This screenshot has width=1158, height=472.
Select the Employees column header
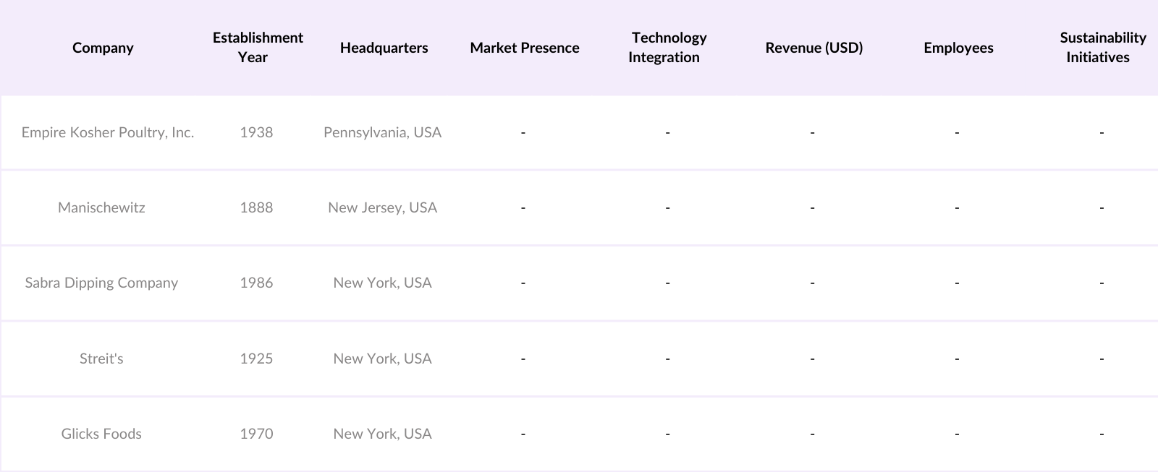click(x=958, y=48)
